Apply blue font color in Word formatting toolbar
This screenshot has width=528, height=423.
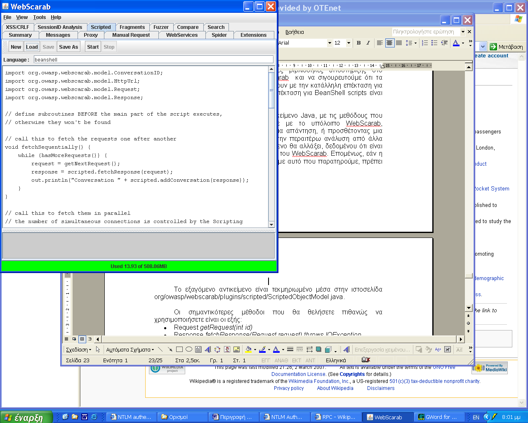(456, 43)
